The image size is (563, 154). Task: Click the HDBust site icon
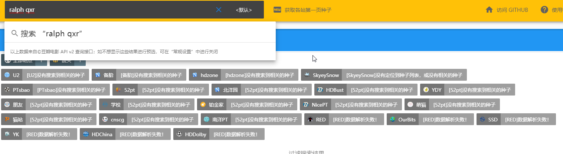tap(320, 90)
